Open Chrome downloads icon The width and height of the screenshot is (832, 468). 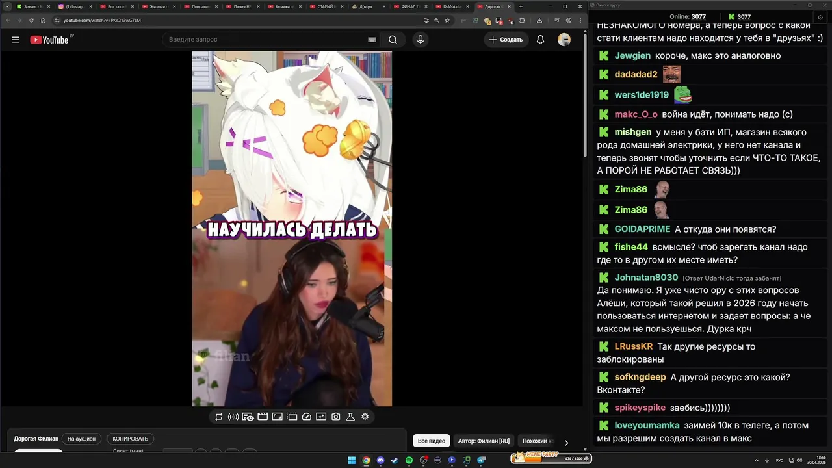point(539,20)
